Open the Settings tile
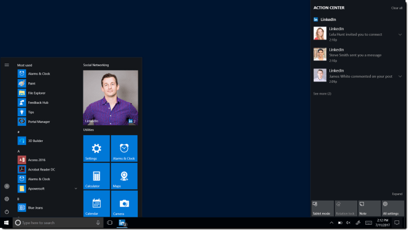The width and height of the screenshot is (411, 234). click(97, 149)
